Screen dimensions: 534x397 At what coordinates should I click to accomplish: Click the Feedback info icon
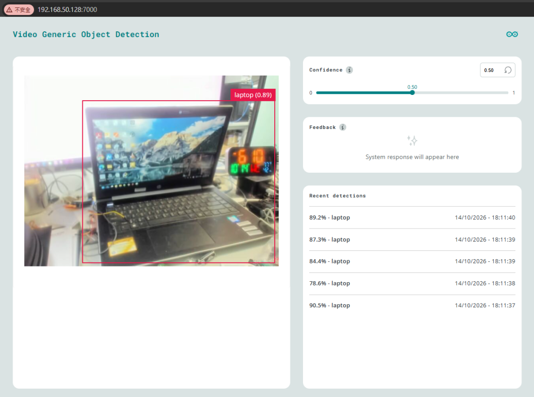(343, 127)
